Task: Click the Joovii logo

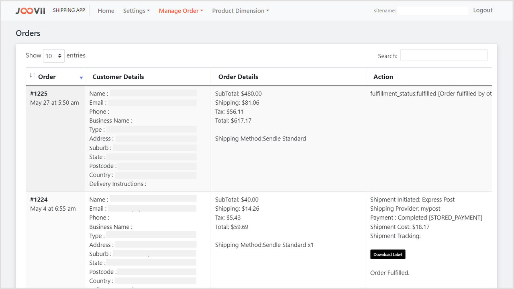Action: (30, 10)
